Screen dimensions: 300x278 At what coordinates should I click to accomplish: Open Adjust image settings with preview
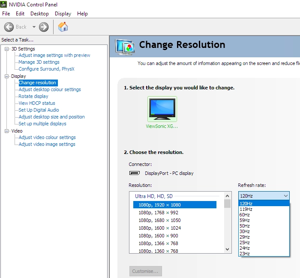pyautogui.click(x=54, y=55)
